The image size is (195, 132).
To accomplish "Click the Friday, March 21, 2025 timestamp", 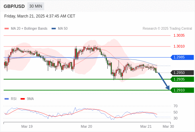I will pos(40,16).
